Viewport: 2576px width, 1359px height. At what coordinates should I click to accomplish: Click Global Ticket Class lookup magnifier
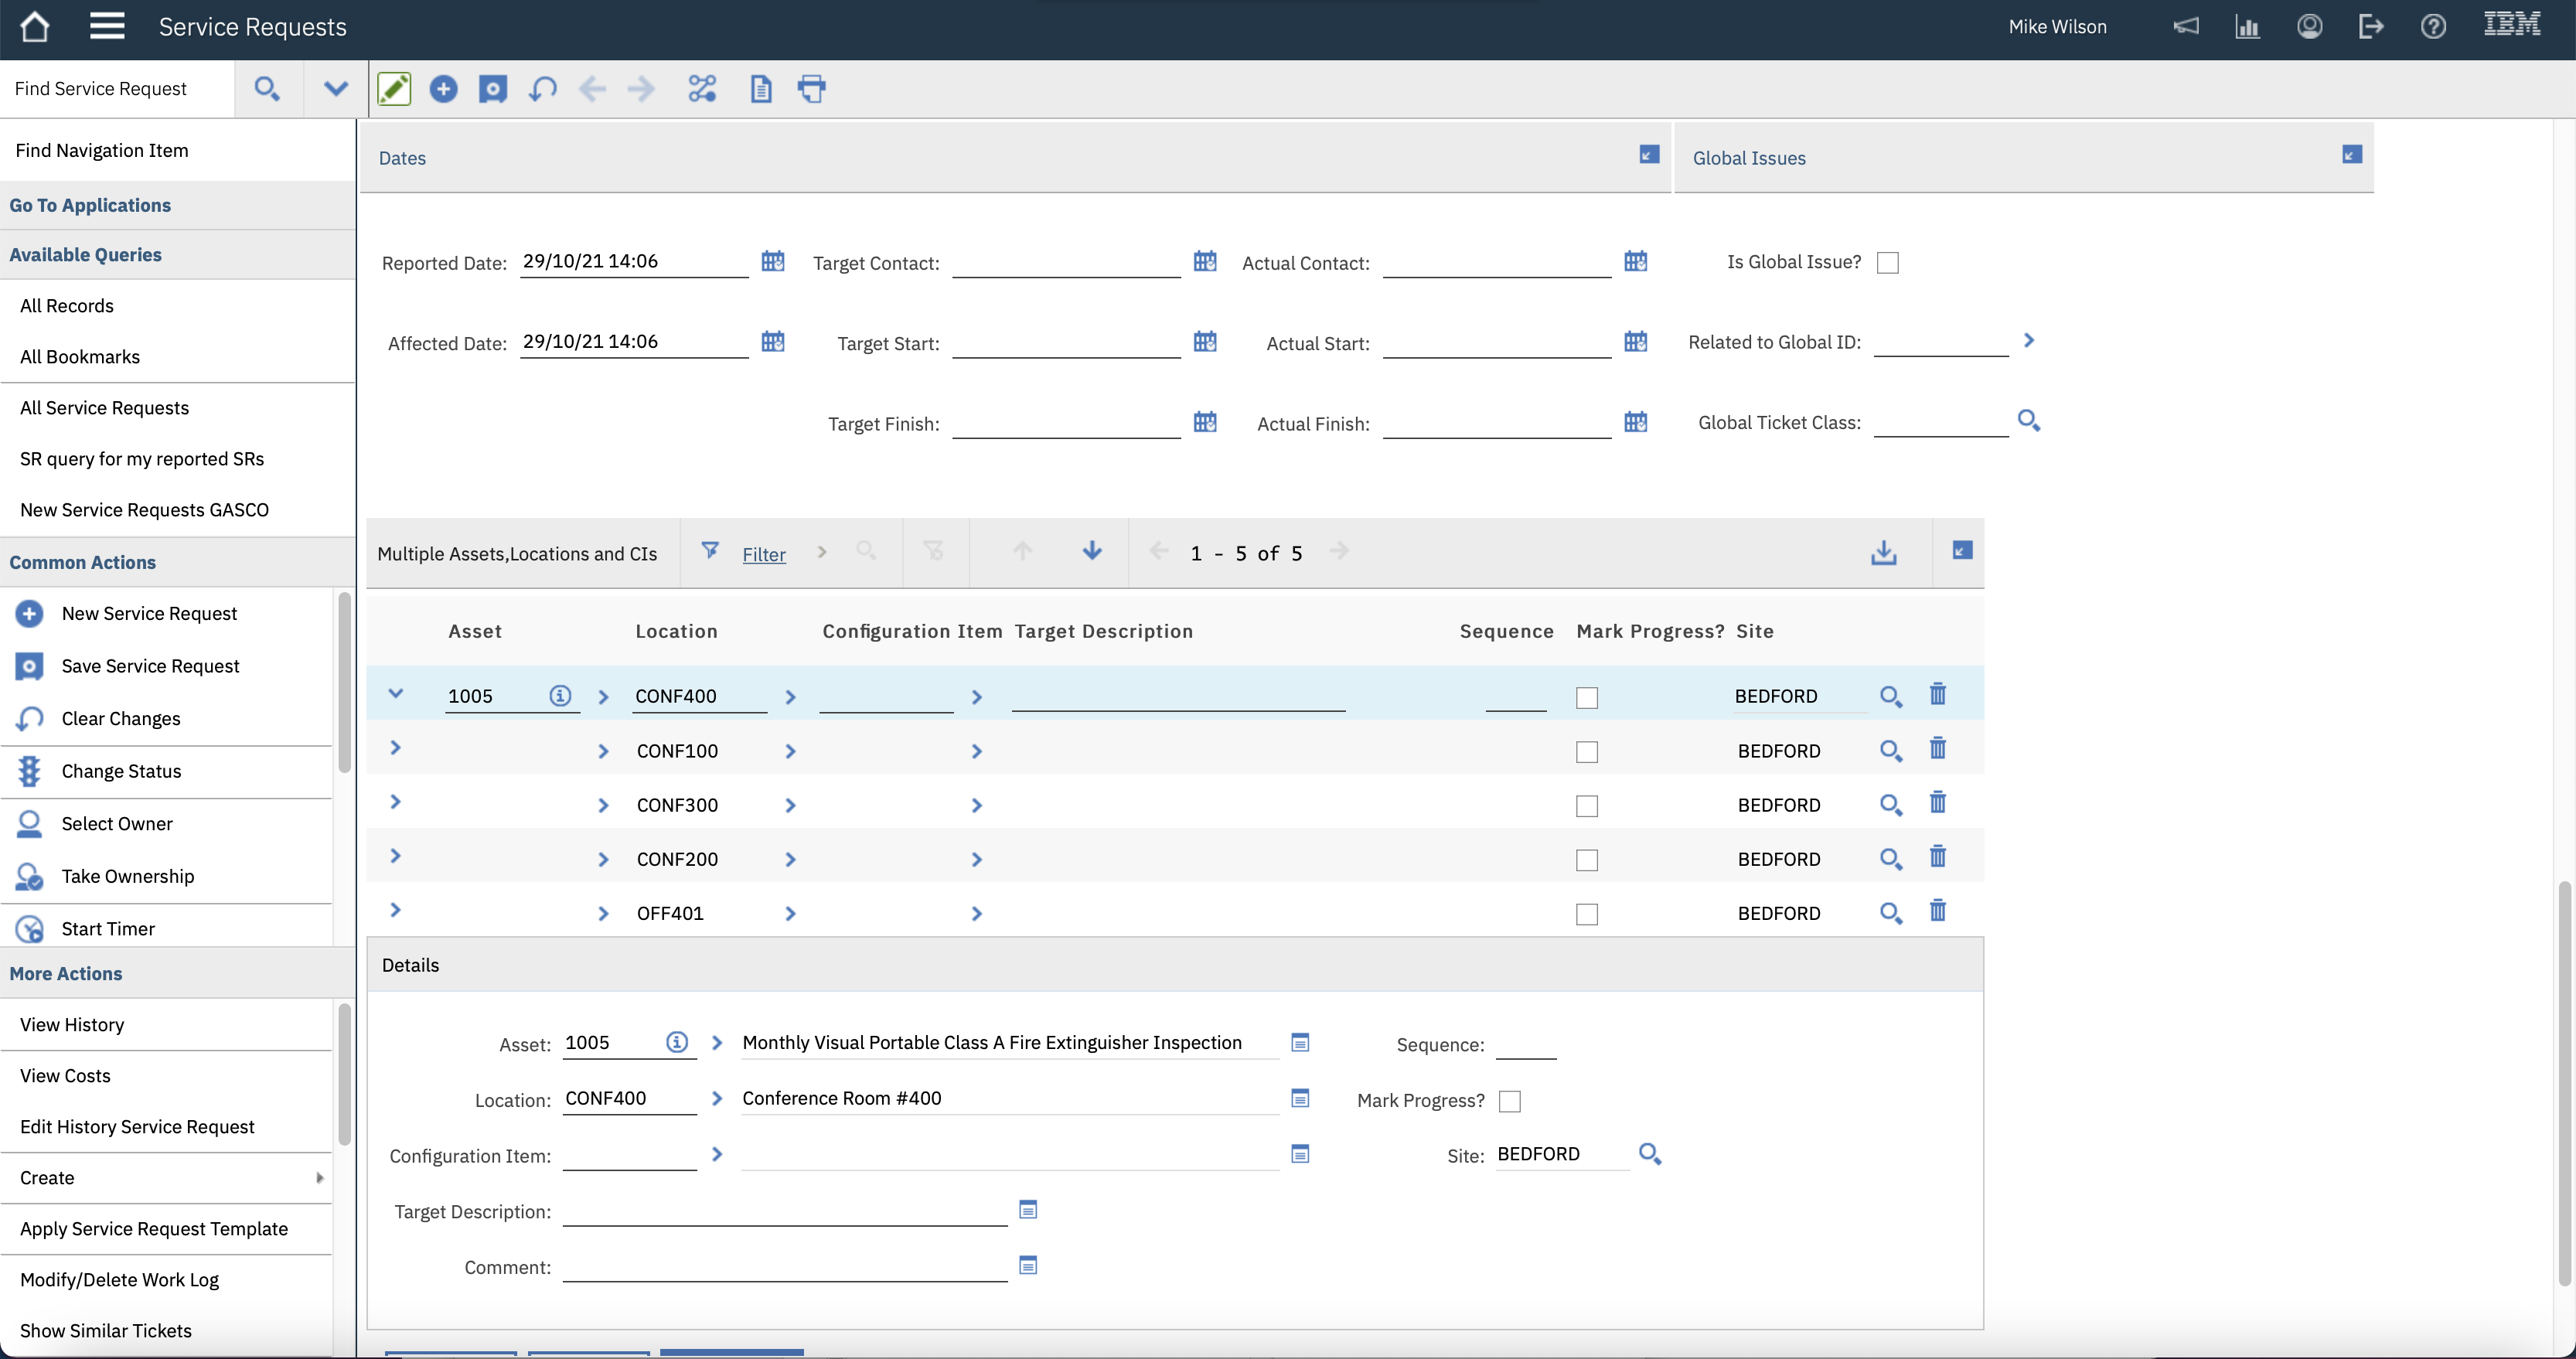(x=2029, y=420)
